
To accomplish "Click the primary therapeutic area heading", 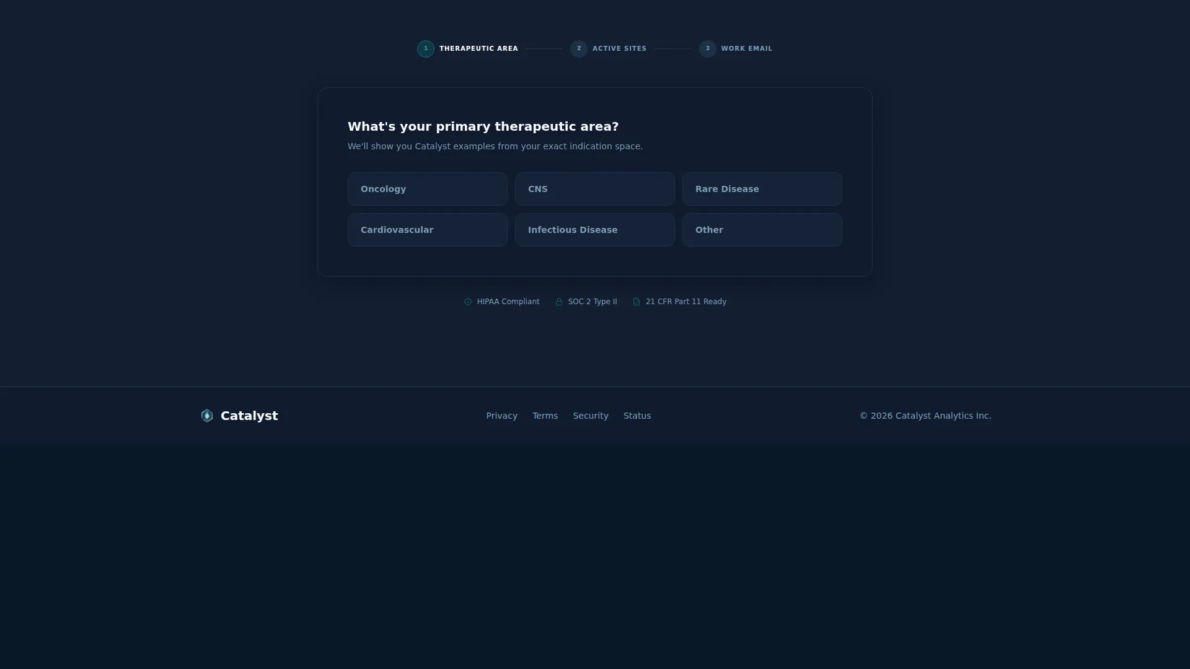I will pyautogui.click(x=483, y=126).
